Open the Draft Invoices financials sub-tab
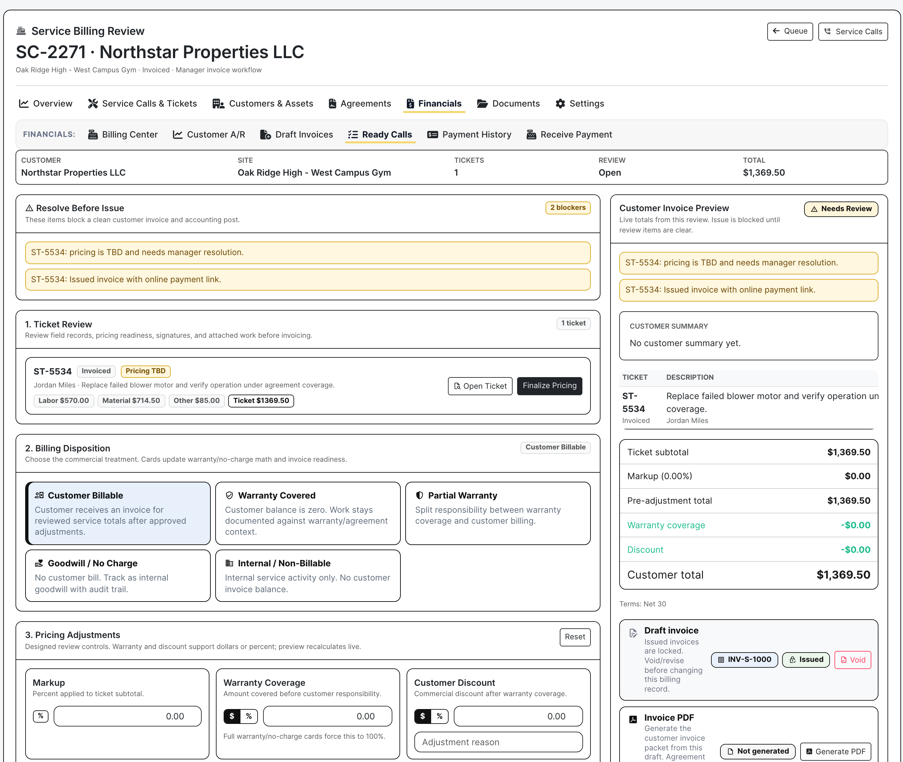Screen dimensions: 903x762 point(297,135)
